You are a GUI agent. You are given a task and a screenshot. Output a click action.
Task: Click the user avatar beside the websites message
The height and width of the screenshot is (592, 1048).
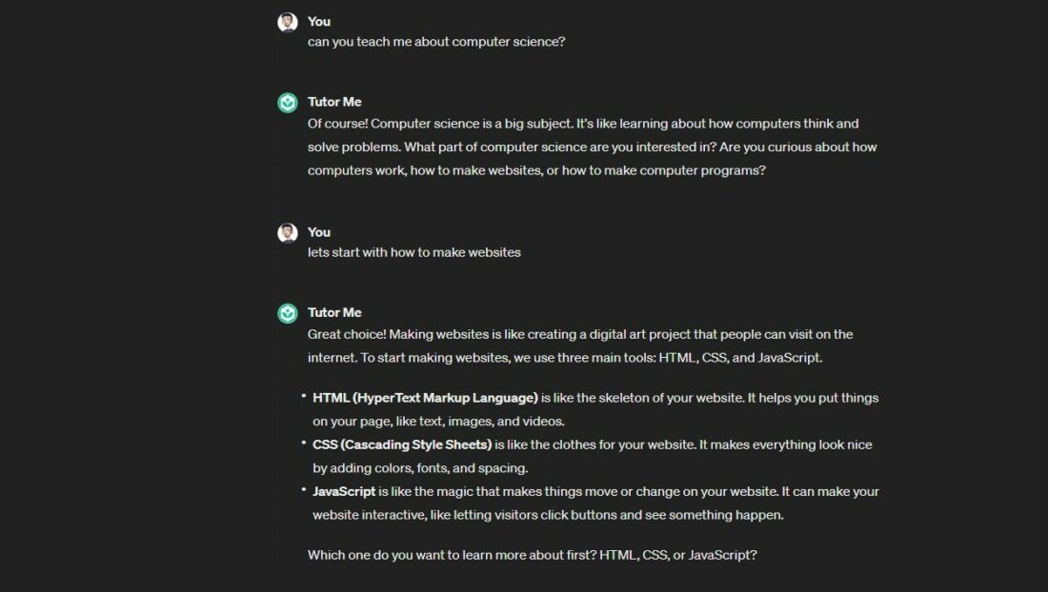pos(287,233)
